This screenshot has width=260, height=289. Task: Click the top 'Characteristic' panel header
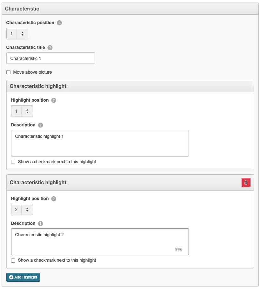click(x=130, y=9)
